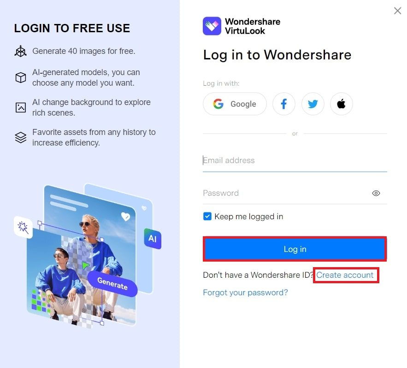Sign in with the Apple icon

[x=342, y=104]
